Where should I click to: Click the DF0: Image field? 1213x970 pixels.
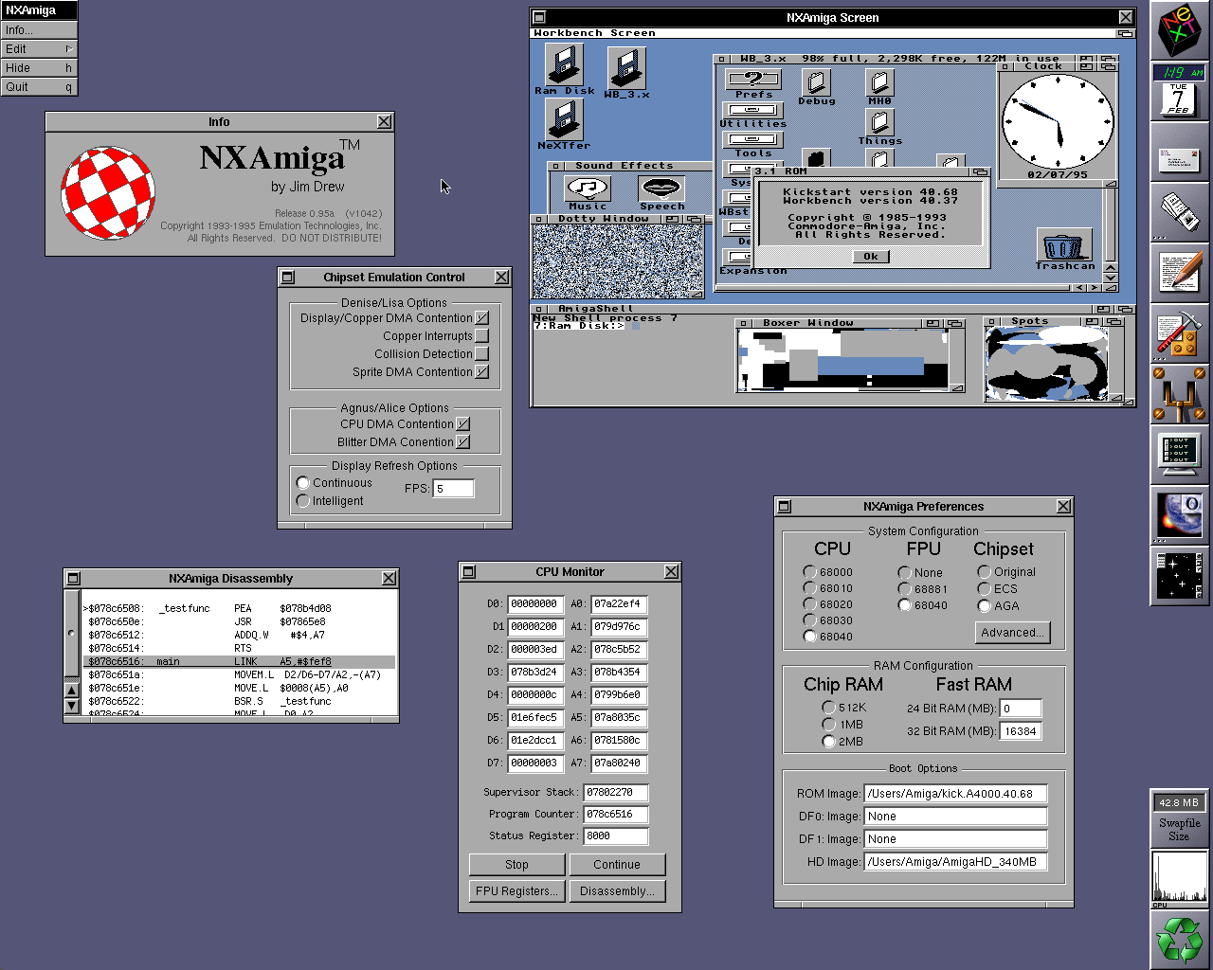[955, 817]
